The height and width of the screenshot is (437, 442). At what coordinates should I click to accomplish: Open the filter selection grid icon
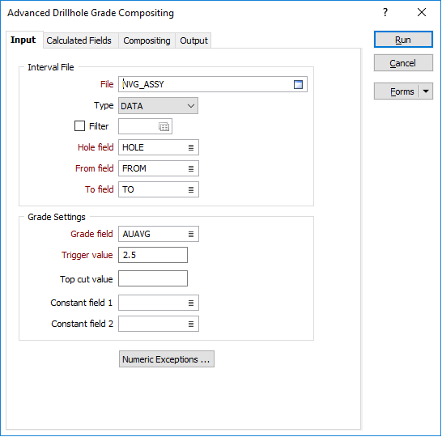(164, 126)
